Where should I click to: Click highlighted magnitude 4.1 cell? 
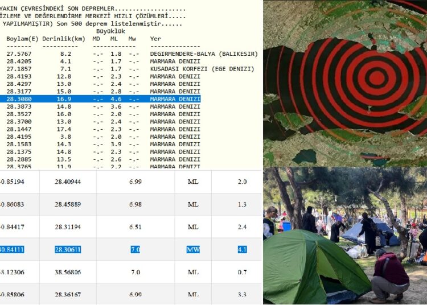pos(243,249)
